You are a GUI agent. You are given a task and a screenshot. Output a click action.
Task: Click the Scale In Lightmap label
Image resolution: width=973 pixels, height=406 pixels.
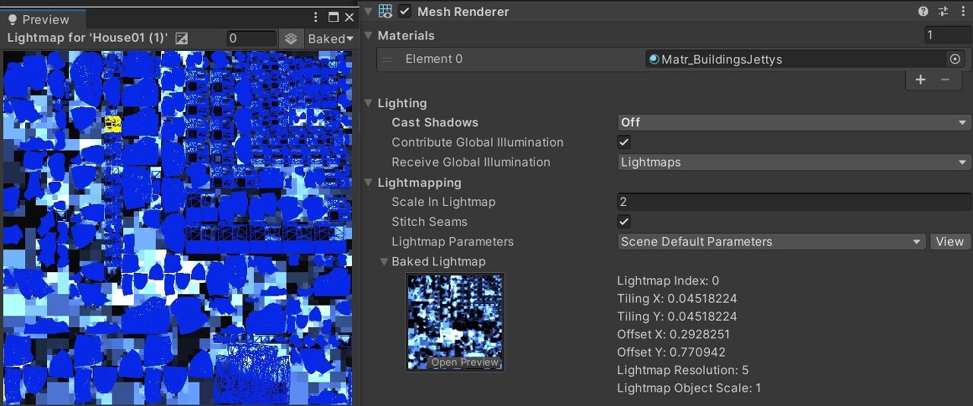click(443, 201)
